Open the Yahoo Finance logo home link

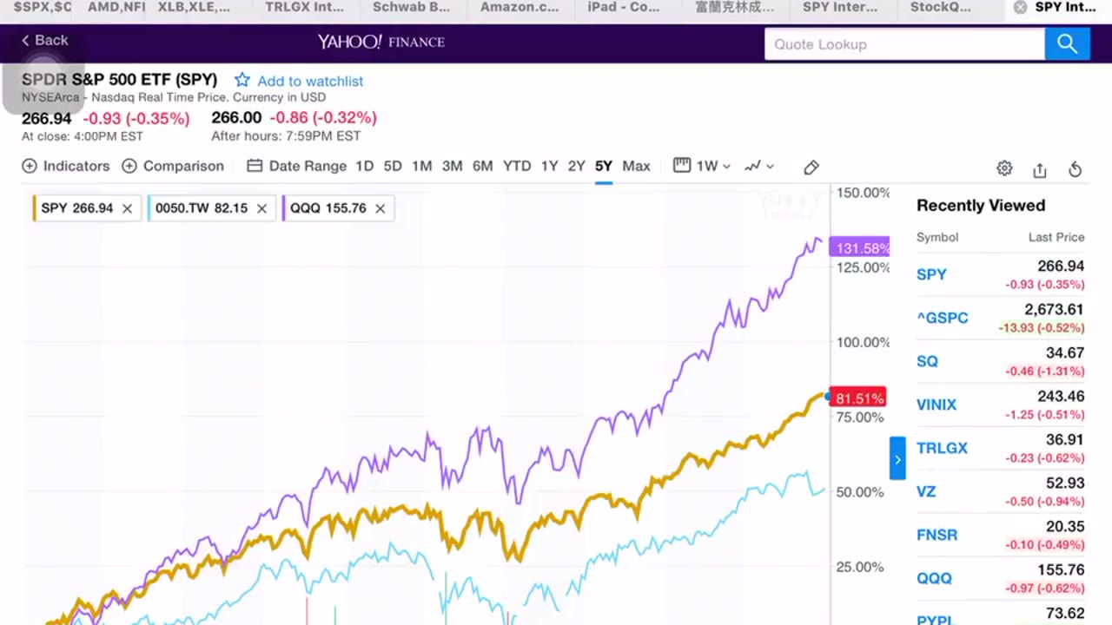(381, 42)
